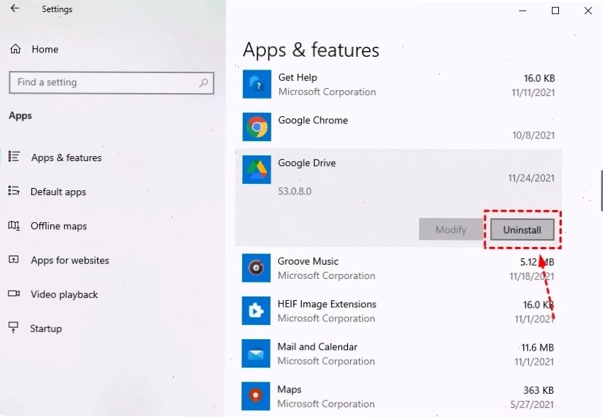Click the Apps section heading in sidebar
Screen dimensions: 603x418
tap(21, 116)
